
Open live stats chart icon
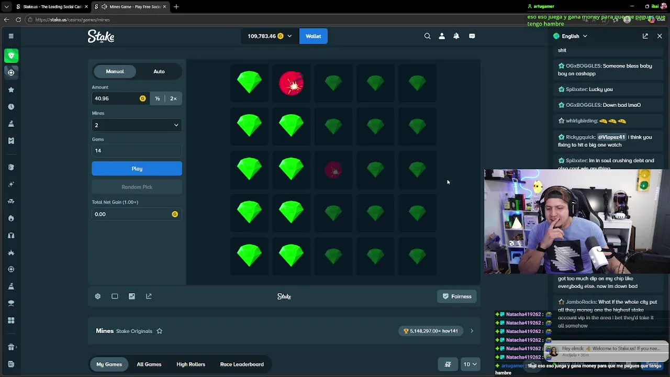[132, 296]
